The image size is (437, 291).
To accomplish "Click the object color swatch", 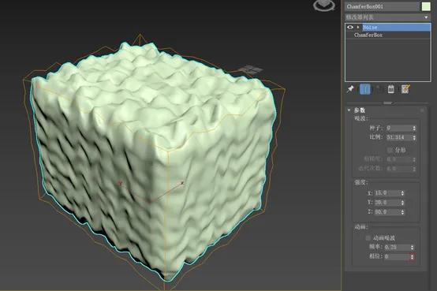I will coord(426,6).
